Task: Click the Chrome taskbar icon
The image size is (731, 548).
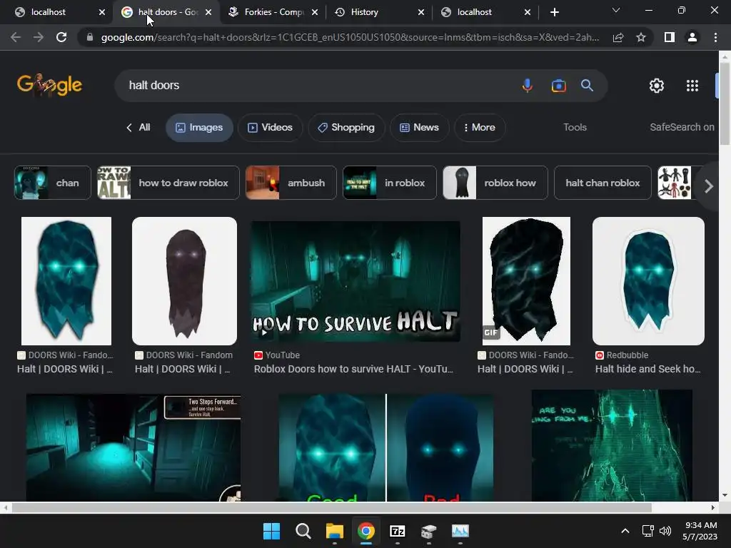Action: point(366,531)
